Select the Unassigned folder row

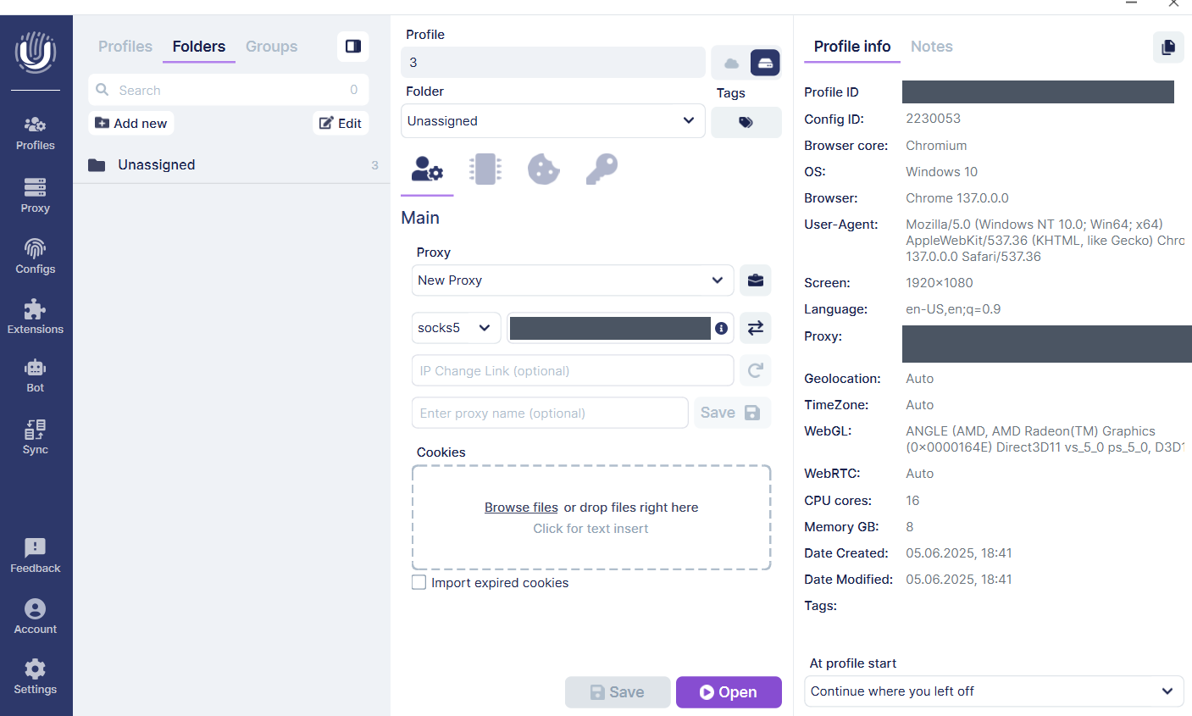(x=231, y=165)
